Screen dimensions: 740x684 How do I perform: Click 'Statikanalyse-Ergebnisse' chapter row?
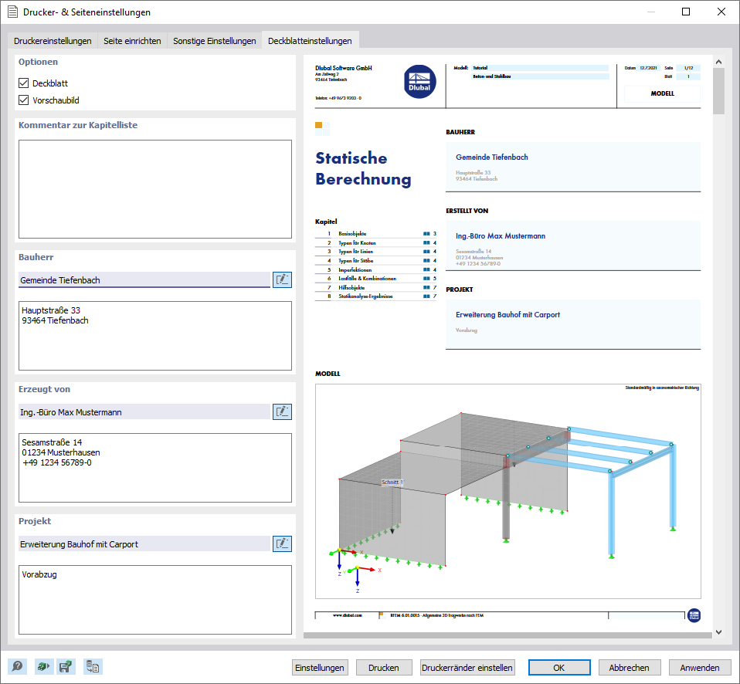click(375, 296)
